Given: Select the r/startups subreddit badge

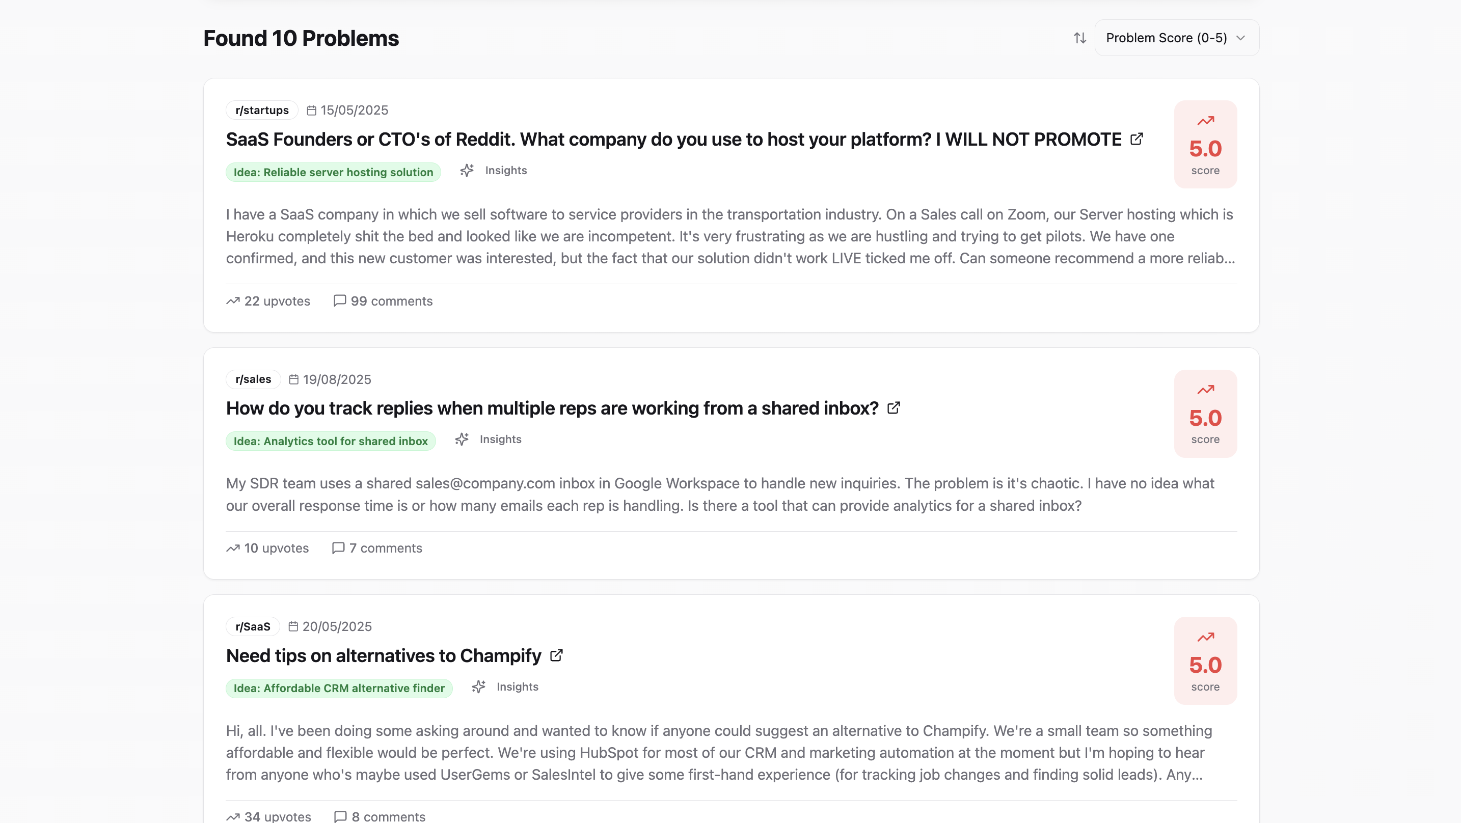Looking at the screenshot, I should point(261,110).
